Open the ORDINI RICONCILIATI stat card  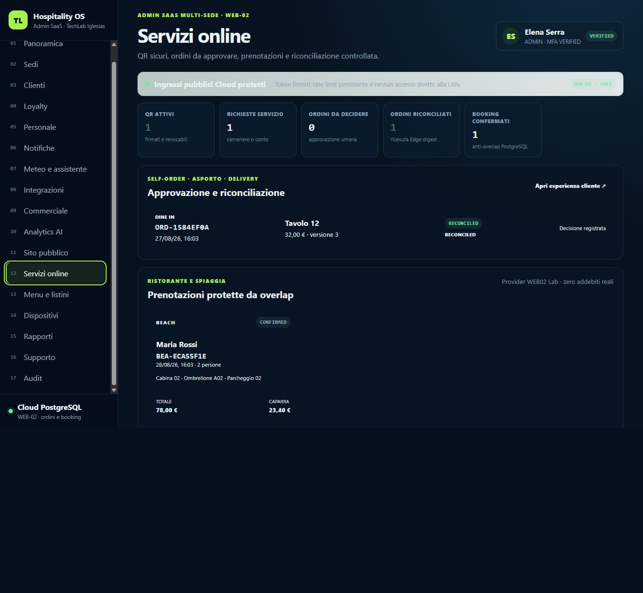421,130
